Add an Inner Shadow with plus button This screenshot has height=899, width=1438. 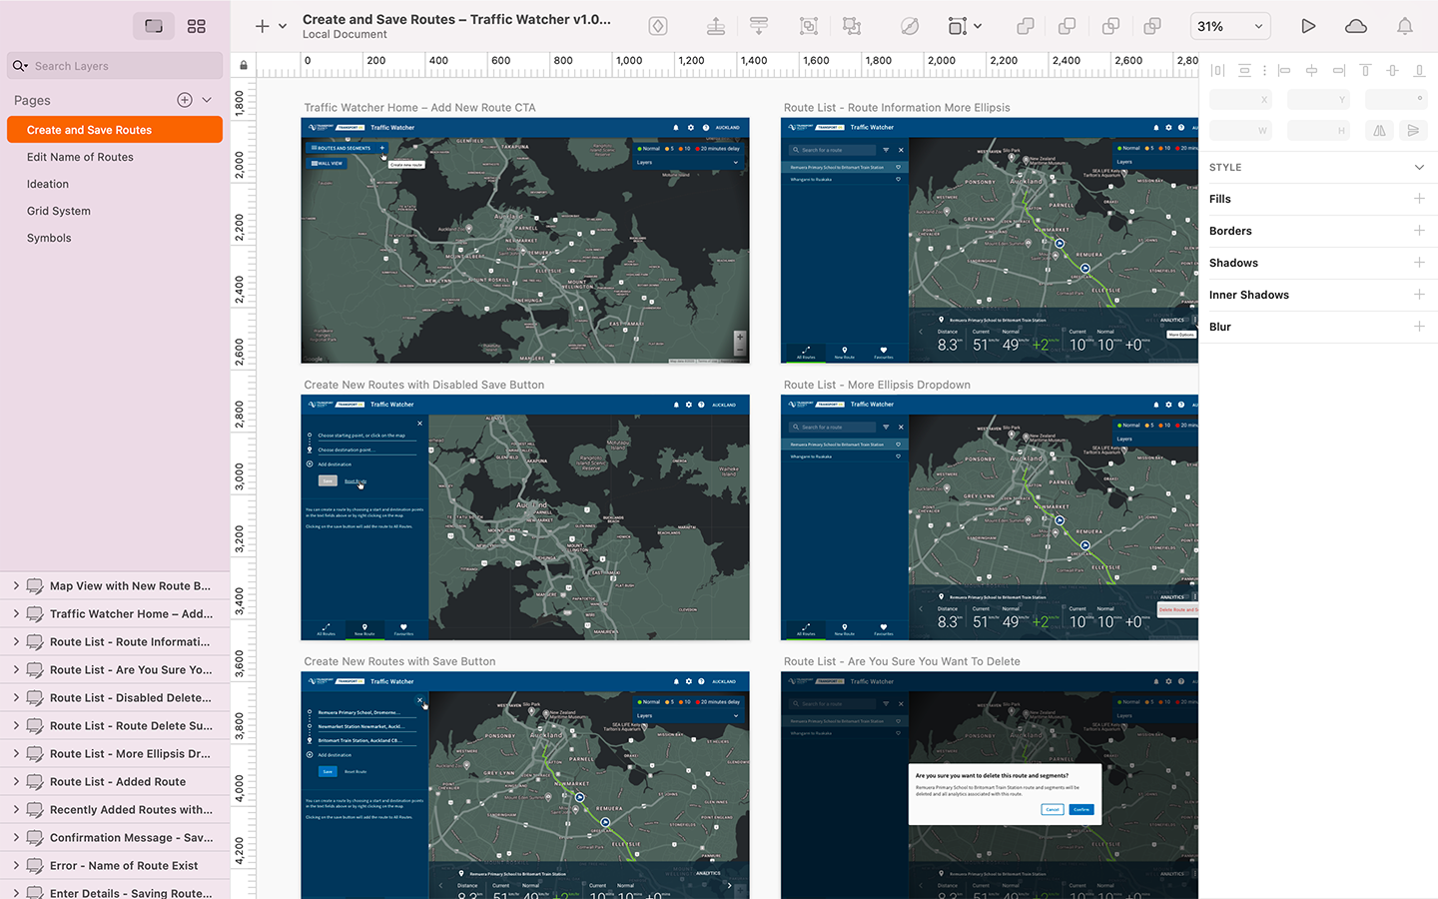pos(1419,295)
